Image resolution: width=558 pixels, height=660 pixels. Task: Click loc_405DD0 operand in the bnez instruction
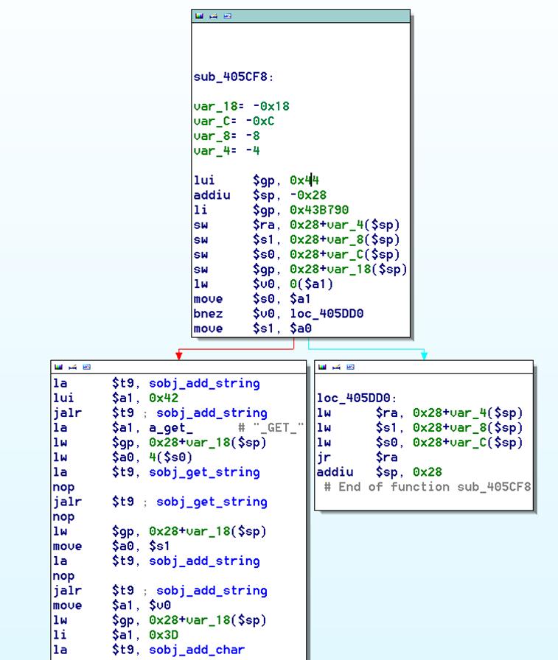click(327, 314)
